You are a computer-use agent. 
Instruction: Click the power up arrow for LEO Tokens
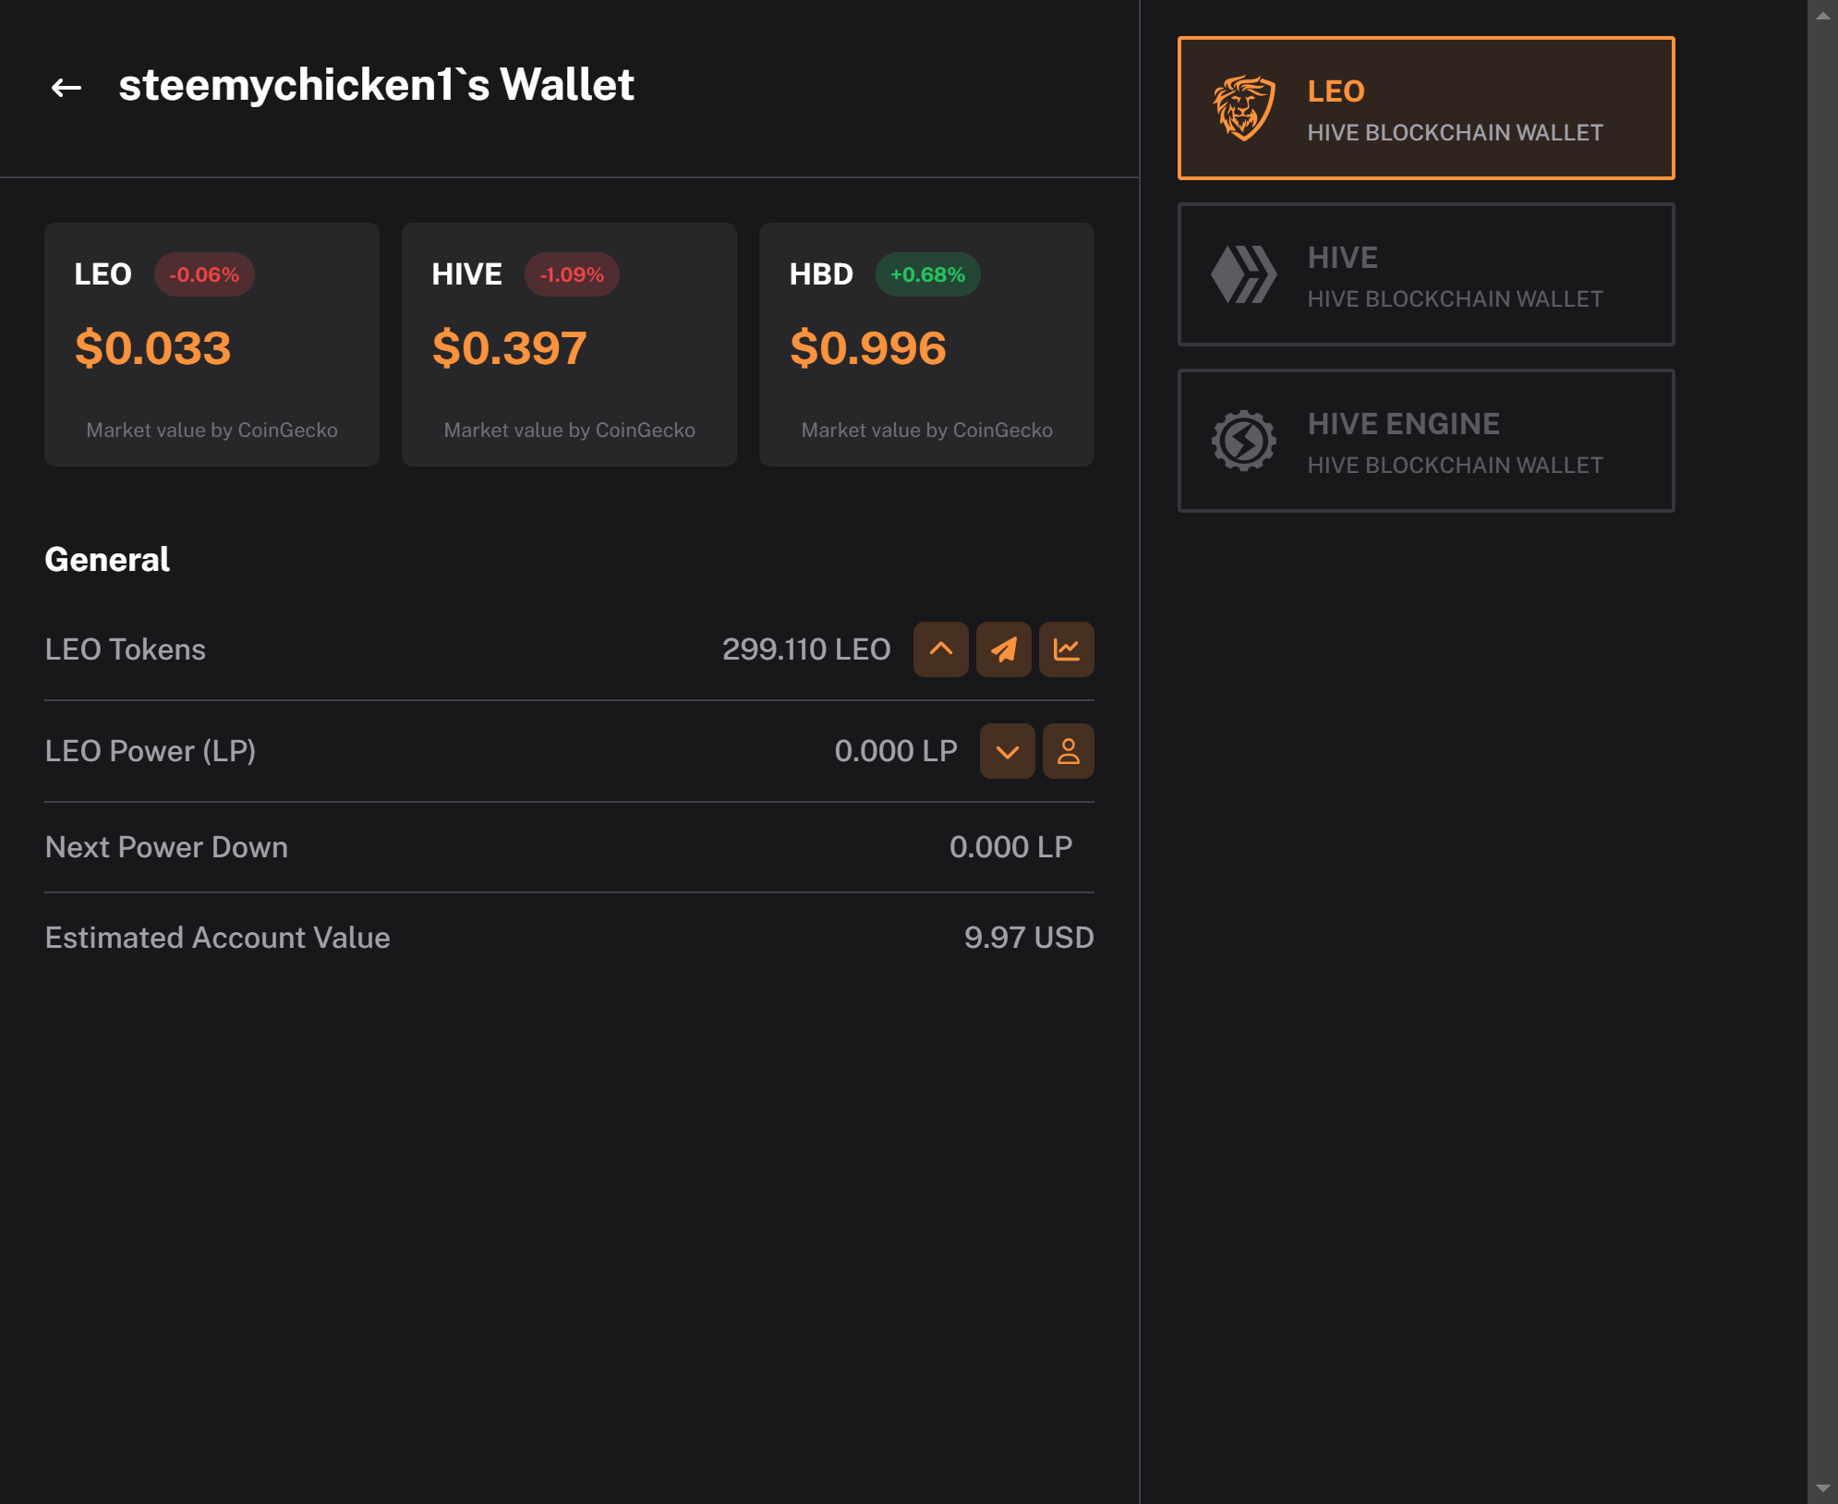click(x=940, y=649)
